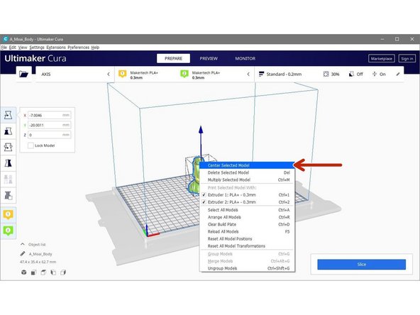This screenshot has height=315, width=420.
Task: Click extruder 1 Makertech PLA+ header icon
Action: pyautogui.click(x=123, y=74)
